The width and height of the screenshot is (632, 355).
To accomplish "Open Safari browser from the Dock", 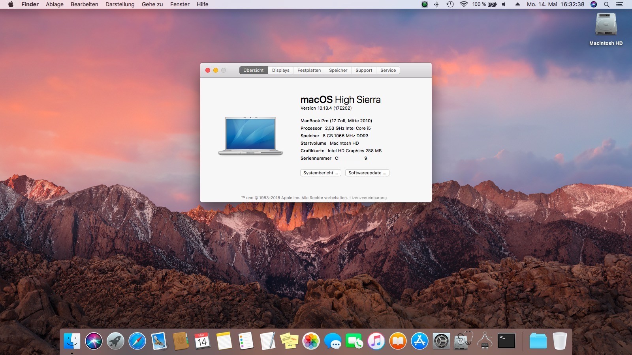I will [x=137, y=341].
